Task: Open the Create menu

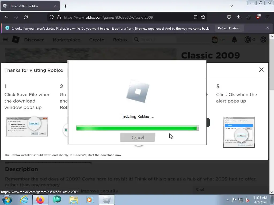Action: [97, 40]
